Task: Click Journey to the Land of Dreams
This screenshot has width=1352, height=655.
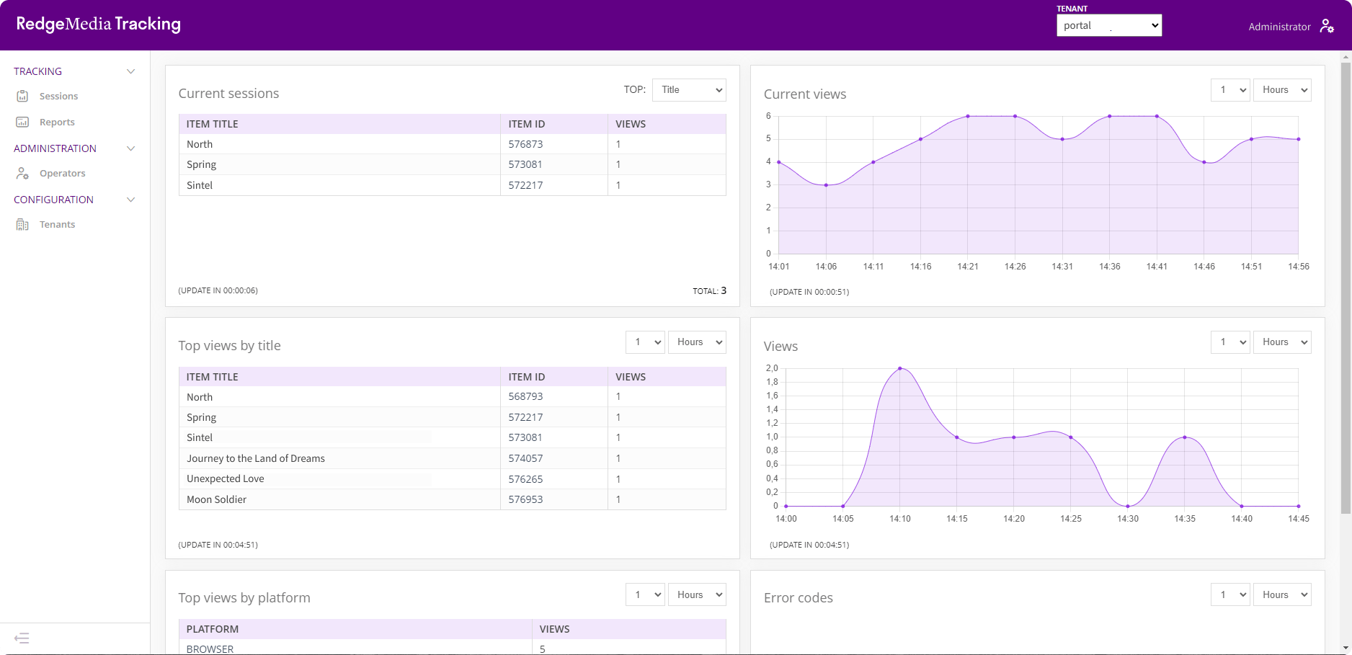Action: point(256,458)
